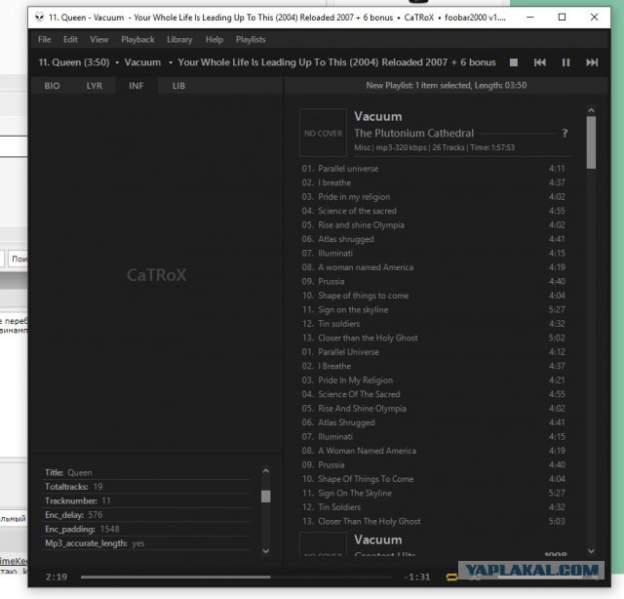The width and height of the screenshot is (624, 599).
Task: Skip to the previous track
Action: click(x=539, y=62)
